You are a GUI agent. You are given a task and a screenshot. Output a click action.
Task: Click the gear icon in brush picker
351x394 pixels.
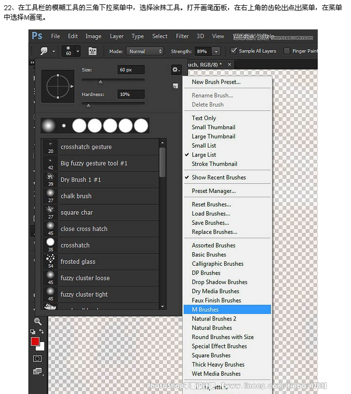point(176,69)
